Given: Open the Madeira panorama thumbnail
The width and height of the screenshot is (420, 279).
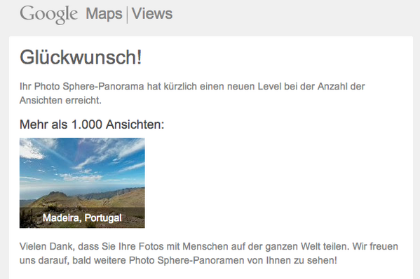Looking at the screenshot, I should [82, 183].
